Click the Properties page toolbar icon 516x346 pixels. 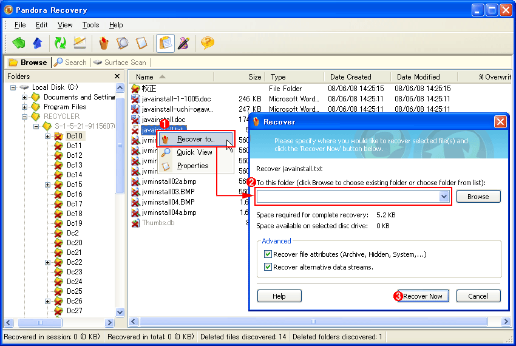[141, 43]
